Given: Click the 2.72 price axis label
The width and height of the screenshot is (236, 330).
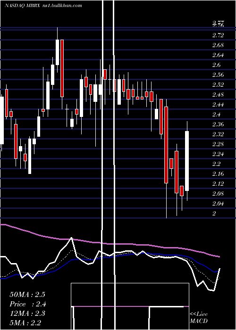Looking at the screenshot, I should [218, 35].
